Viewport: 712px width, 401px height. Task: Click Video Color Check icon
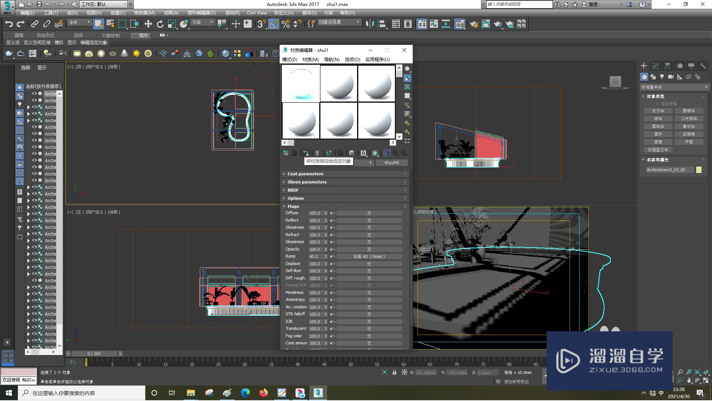(407, 105)
